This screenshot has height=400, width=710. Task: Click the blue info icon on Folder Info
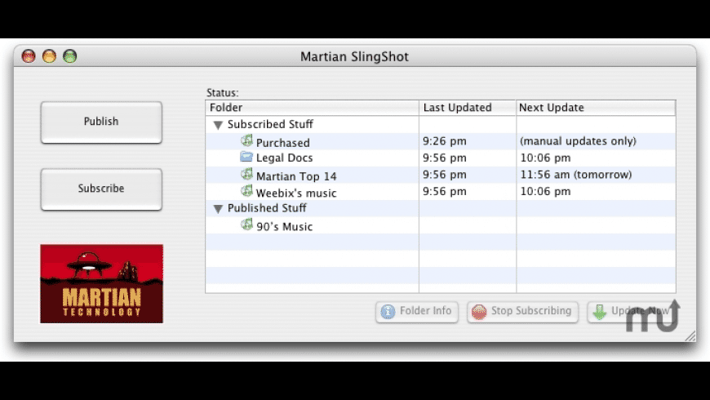(x=388, y=312)
